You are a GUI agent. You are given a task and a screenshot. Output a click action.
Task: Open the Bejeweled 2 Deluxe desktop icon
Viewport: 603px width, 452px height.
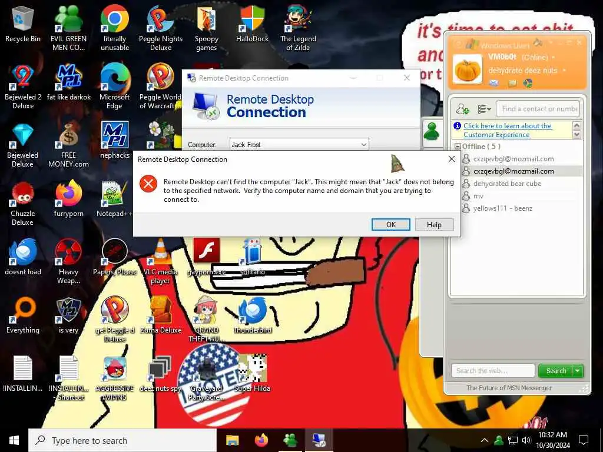pyautogui.click(x=23, y=87)
